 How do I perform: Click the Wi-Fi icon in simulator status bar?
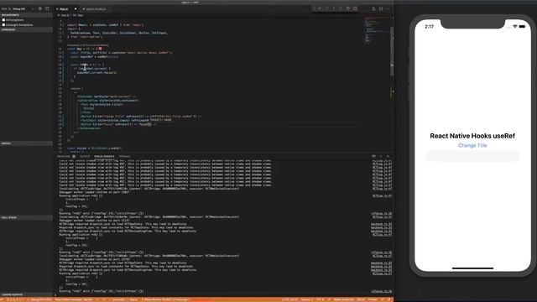[x=514, y=26]
